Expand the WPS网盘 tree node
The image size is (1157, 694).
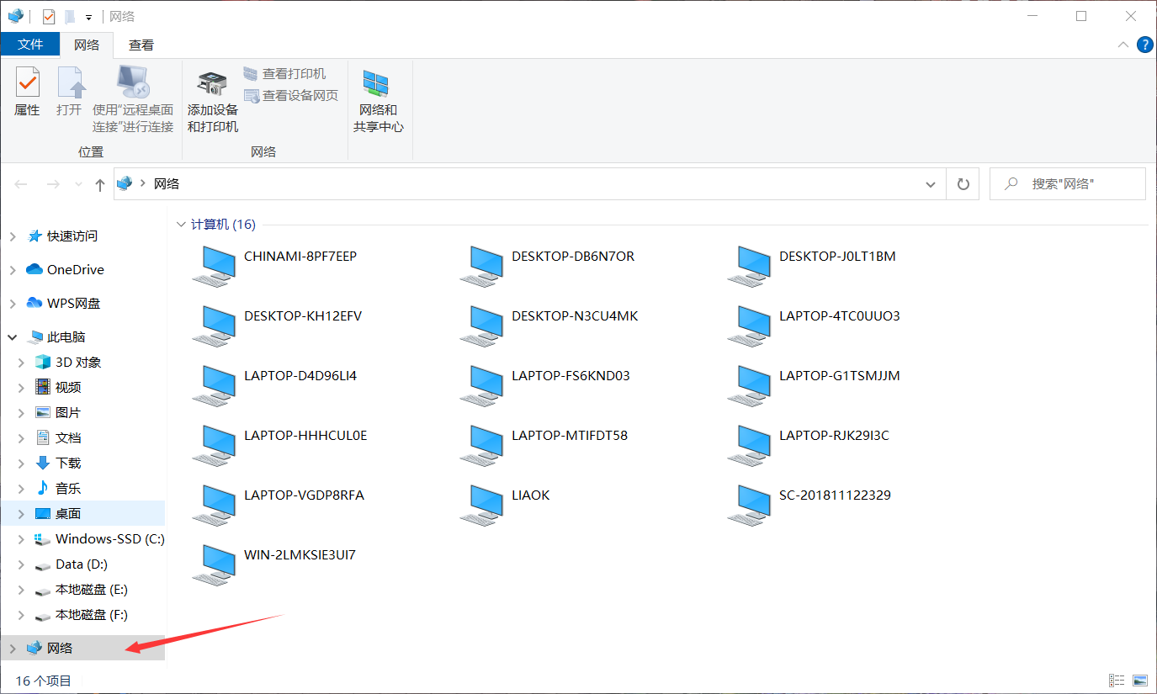(x=12, y=304)
